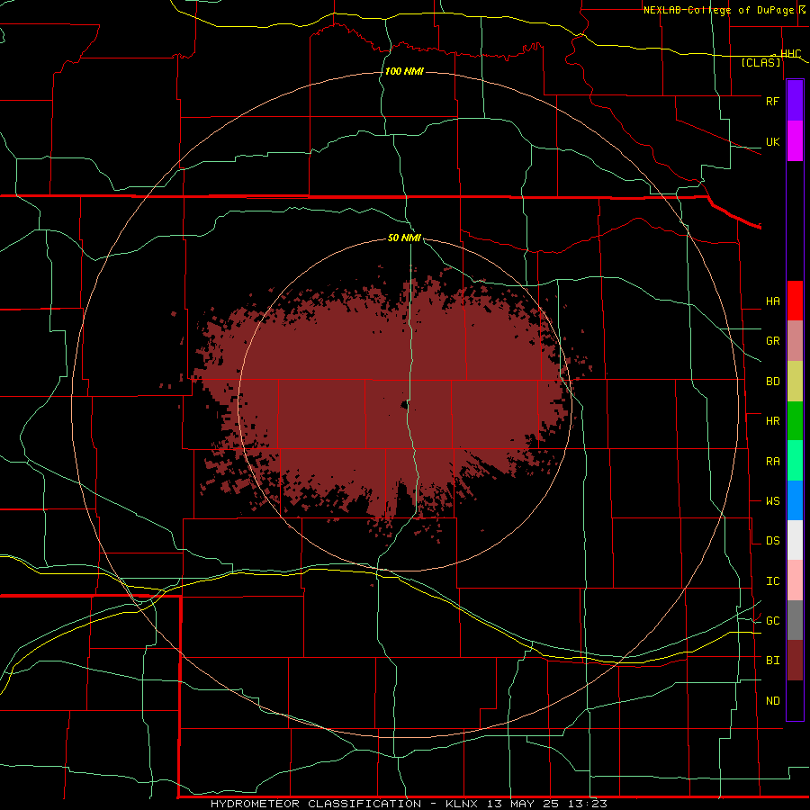
Task: Click 'HYDROMETEOR CLASSIFICATION' in the title line
Action: [316, 804]
